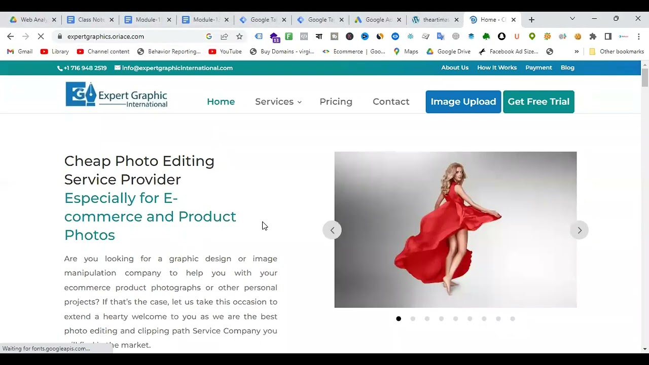Bookmark this page with the star icon

coord(239,36)
